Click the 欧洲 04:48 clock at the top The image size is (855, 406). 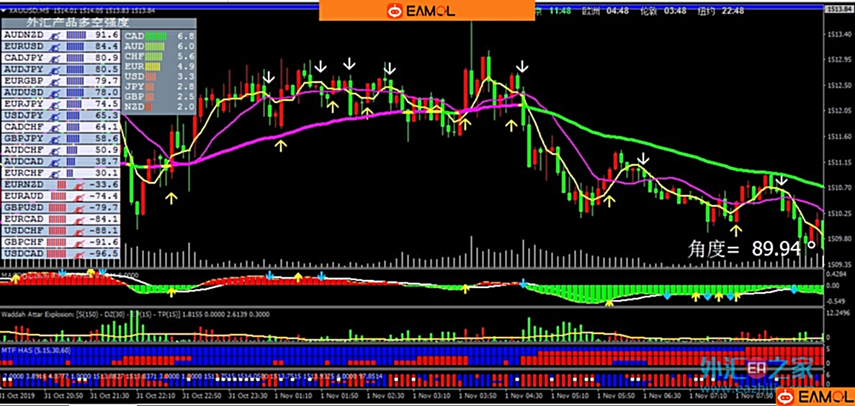pos(606,11)
